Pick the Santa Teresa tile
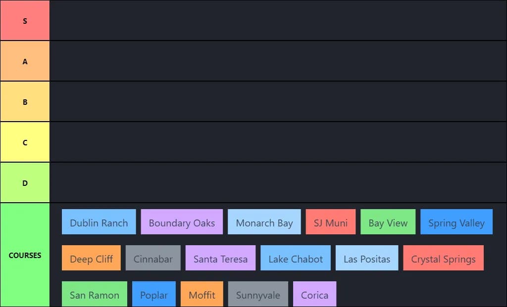Viewport: 507px width, 307px height. click(x=220, y=258)
